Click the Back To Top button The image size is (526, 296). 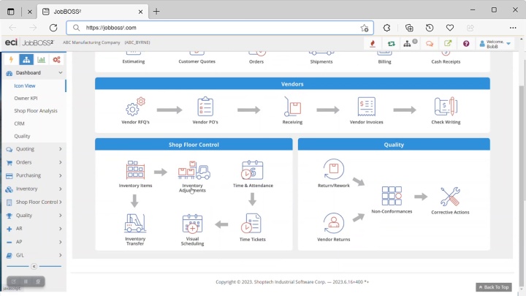(493, 287)
